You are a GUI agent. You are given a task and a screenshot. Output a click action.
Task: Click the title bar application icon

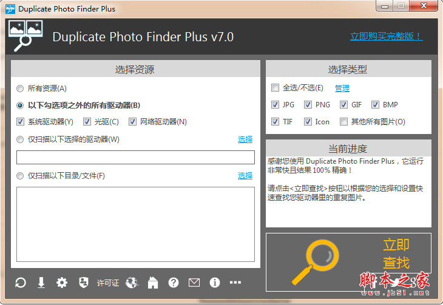10,8
